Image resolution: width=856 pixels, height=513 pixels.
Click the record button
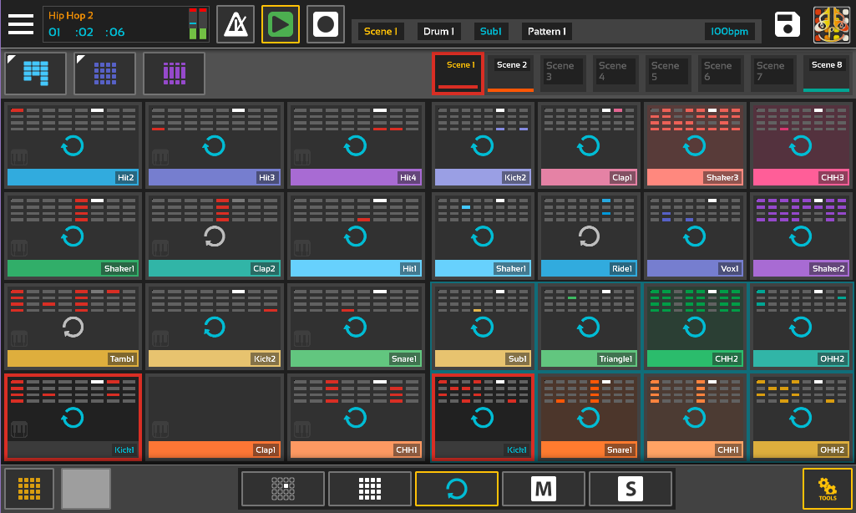[x=326, y=24]
